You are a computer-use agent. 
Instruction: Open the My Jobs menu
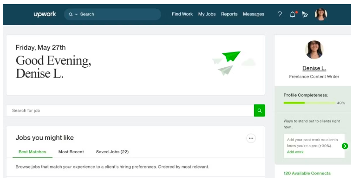207,14
